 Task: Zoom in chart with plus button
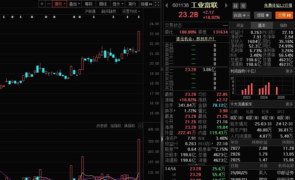tap(42, 4)
